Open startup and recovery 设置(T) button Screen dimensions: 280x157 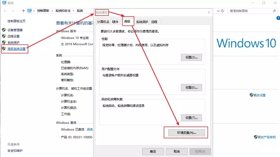[x=191, y=118]
